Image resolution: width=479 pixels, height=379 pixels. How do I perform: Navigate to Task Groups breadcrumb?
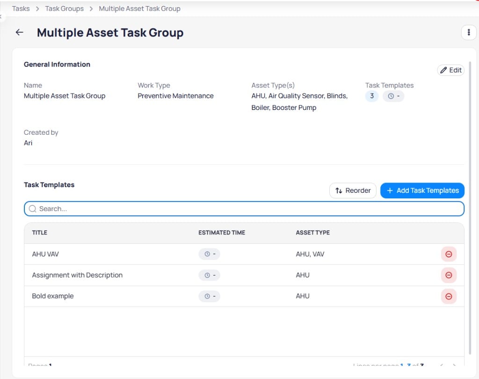tap(65, 8)
